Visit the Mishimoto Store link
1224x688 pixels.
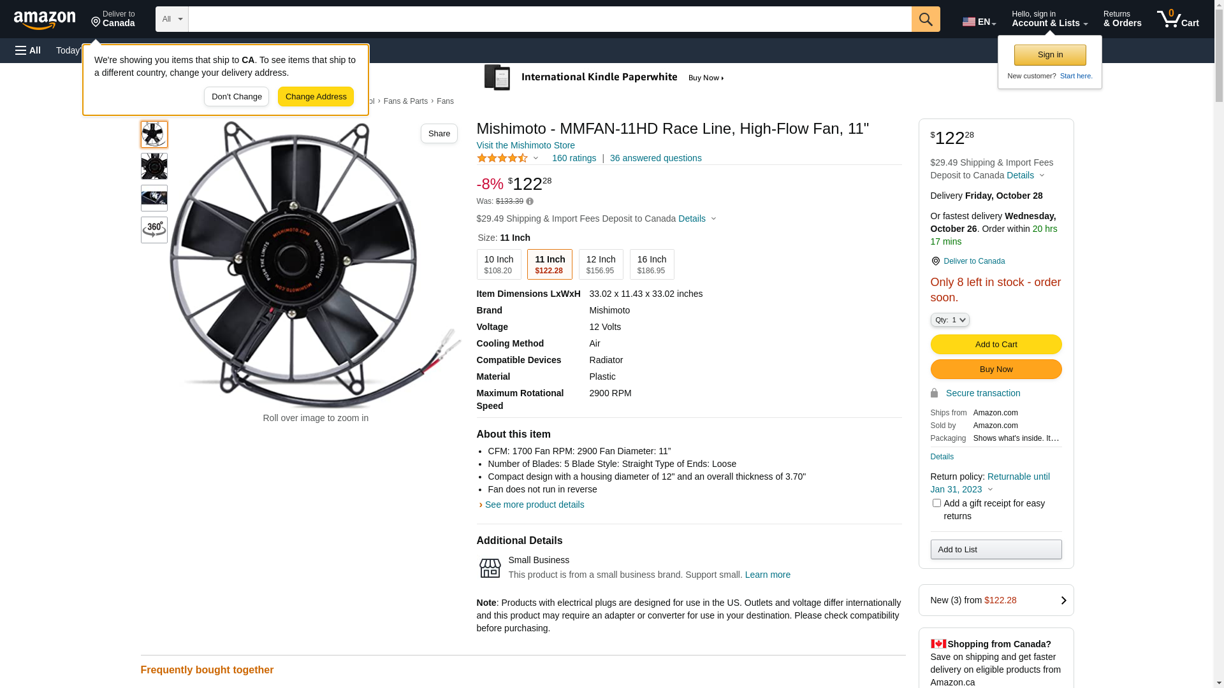pyautogui.click(x=525, y=145)
